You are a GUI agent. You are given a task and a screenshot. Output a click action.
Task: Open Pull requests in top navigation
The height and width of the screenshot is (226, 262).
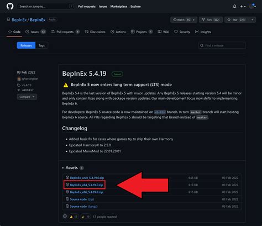tap(87, 7)
